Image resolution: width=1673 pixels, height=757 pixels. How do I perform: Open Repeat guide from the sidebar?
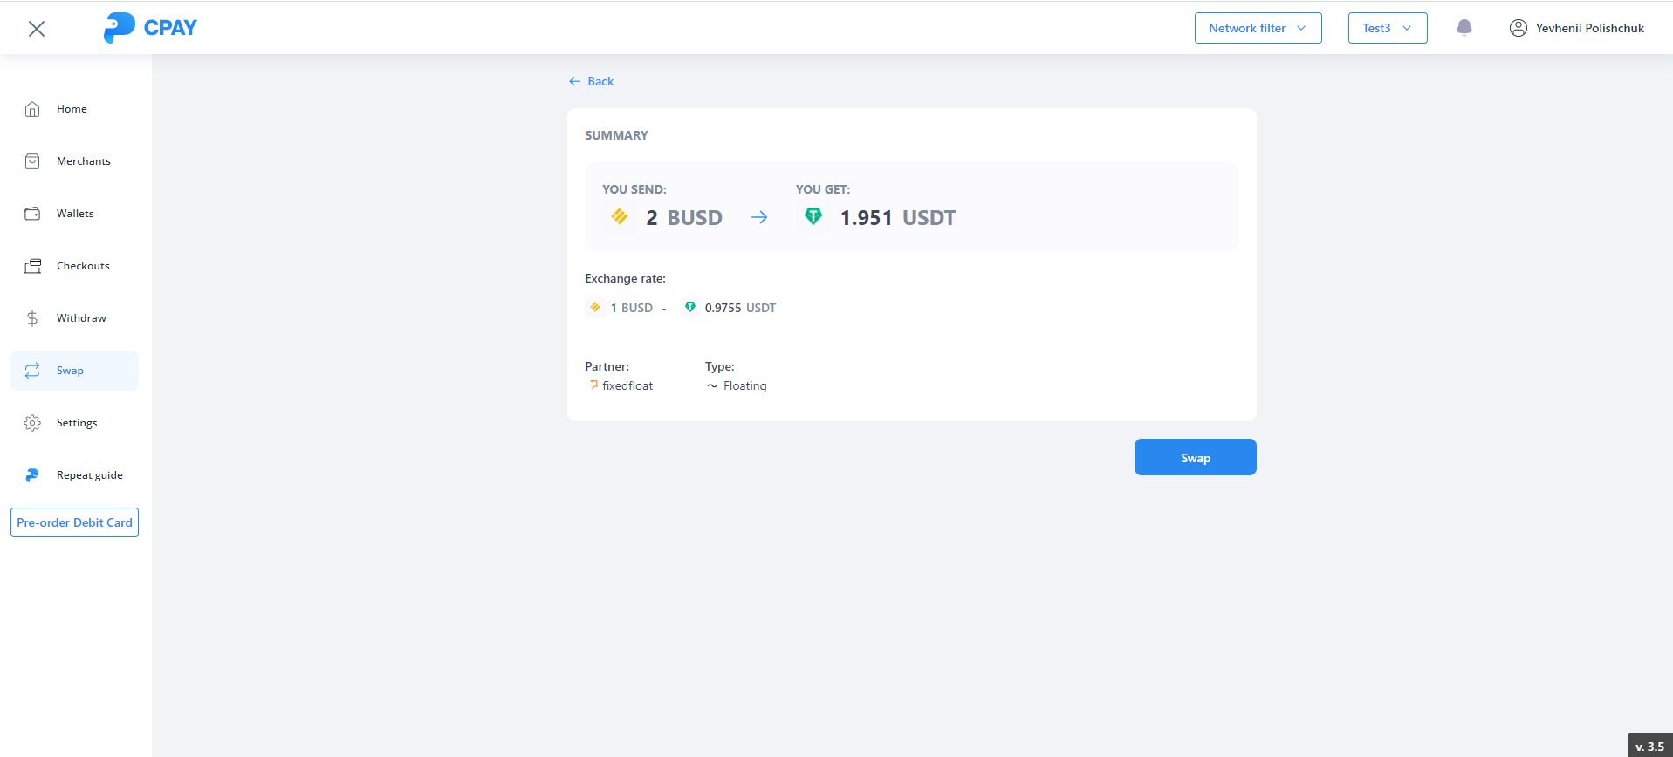[89, 475]
